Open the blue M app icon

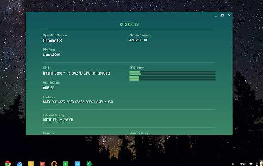[x=77, y=164]
